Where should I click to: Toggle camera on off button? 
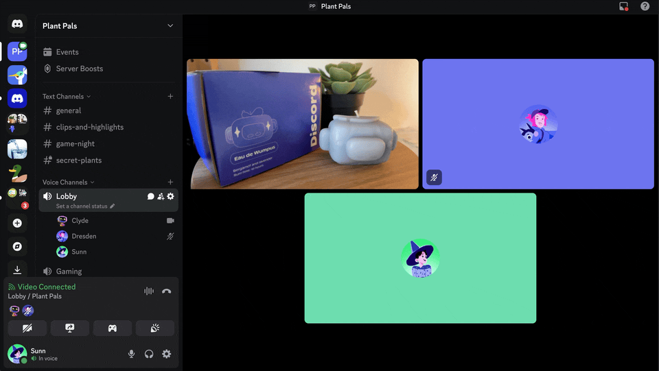pyautogui.click(x=27, y=328)
